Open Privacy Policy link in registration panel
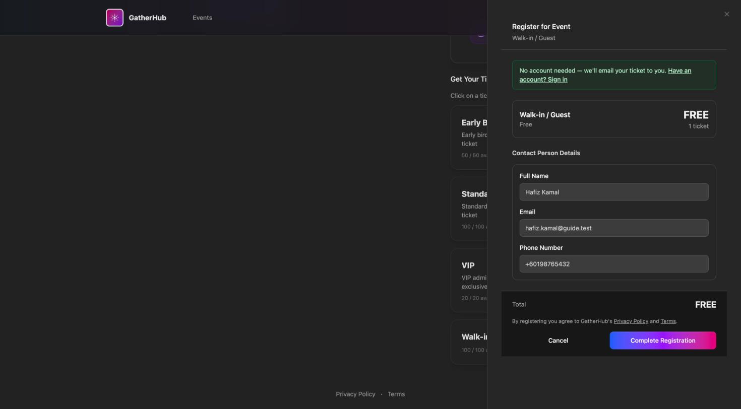The image size is (741, 409). click(631, 321)
